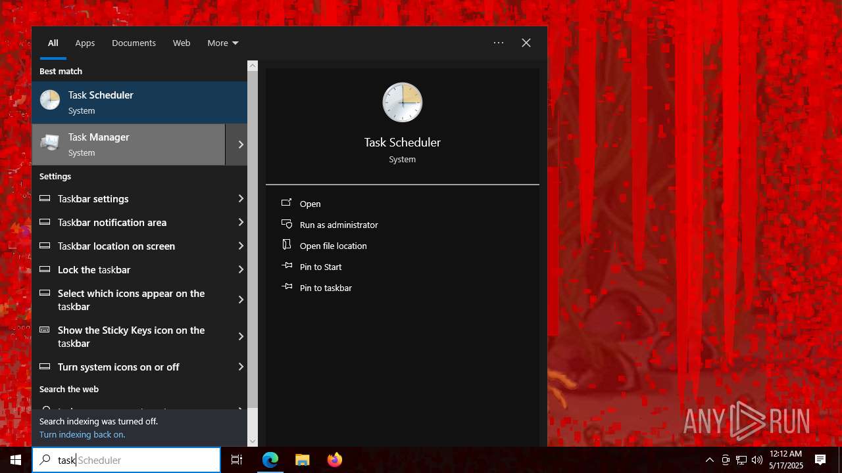Click the taskbar search magnifier icon
The width and height of the screenshot is (842, 473).
pyautogui.click(x=45, y=460)
